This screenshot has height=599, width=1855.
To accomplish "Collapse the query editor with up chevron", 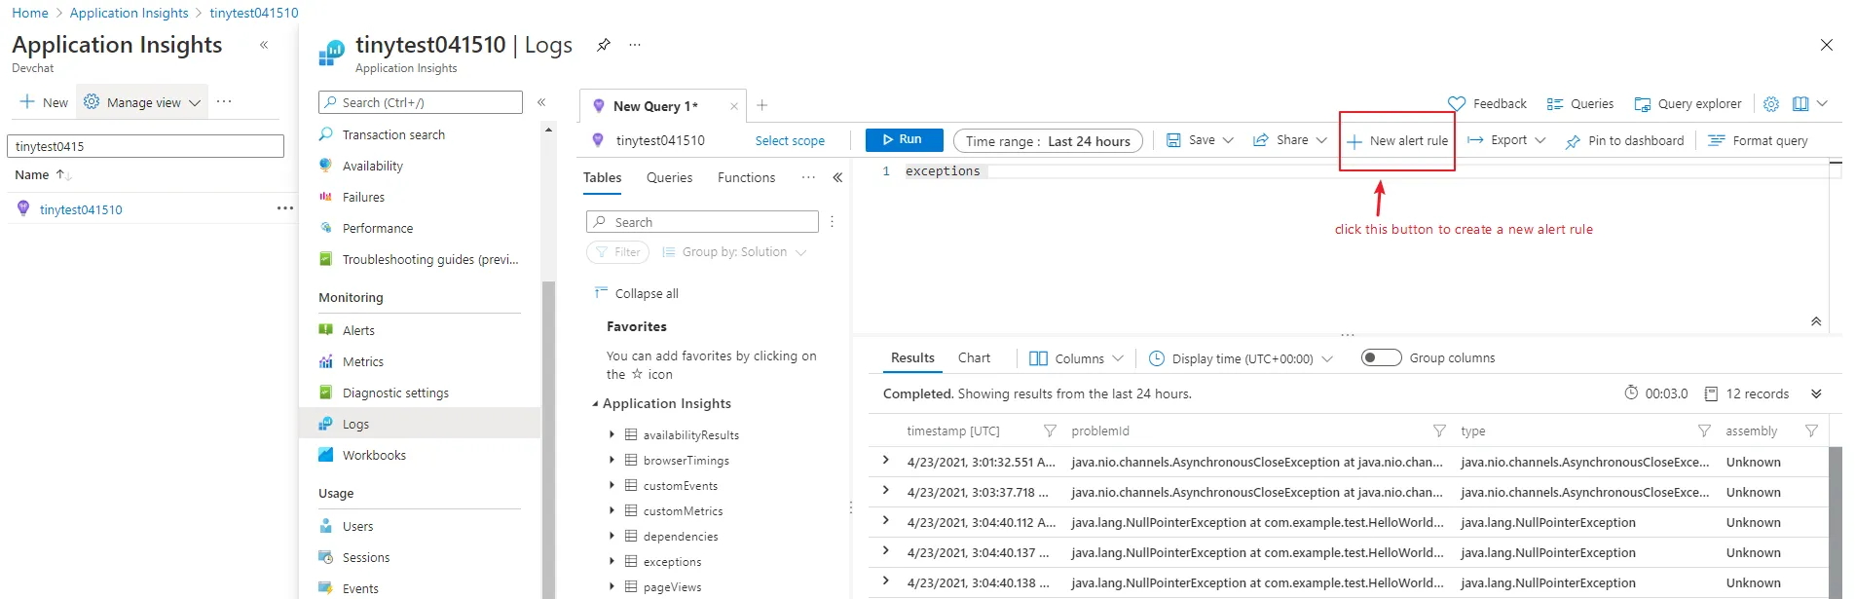I will pyautogui.click(x=1816, y=321).
